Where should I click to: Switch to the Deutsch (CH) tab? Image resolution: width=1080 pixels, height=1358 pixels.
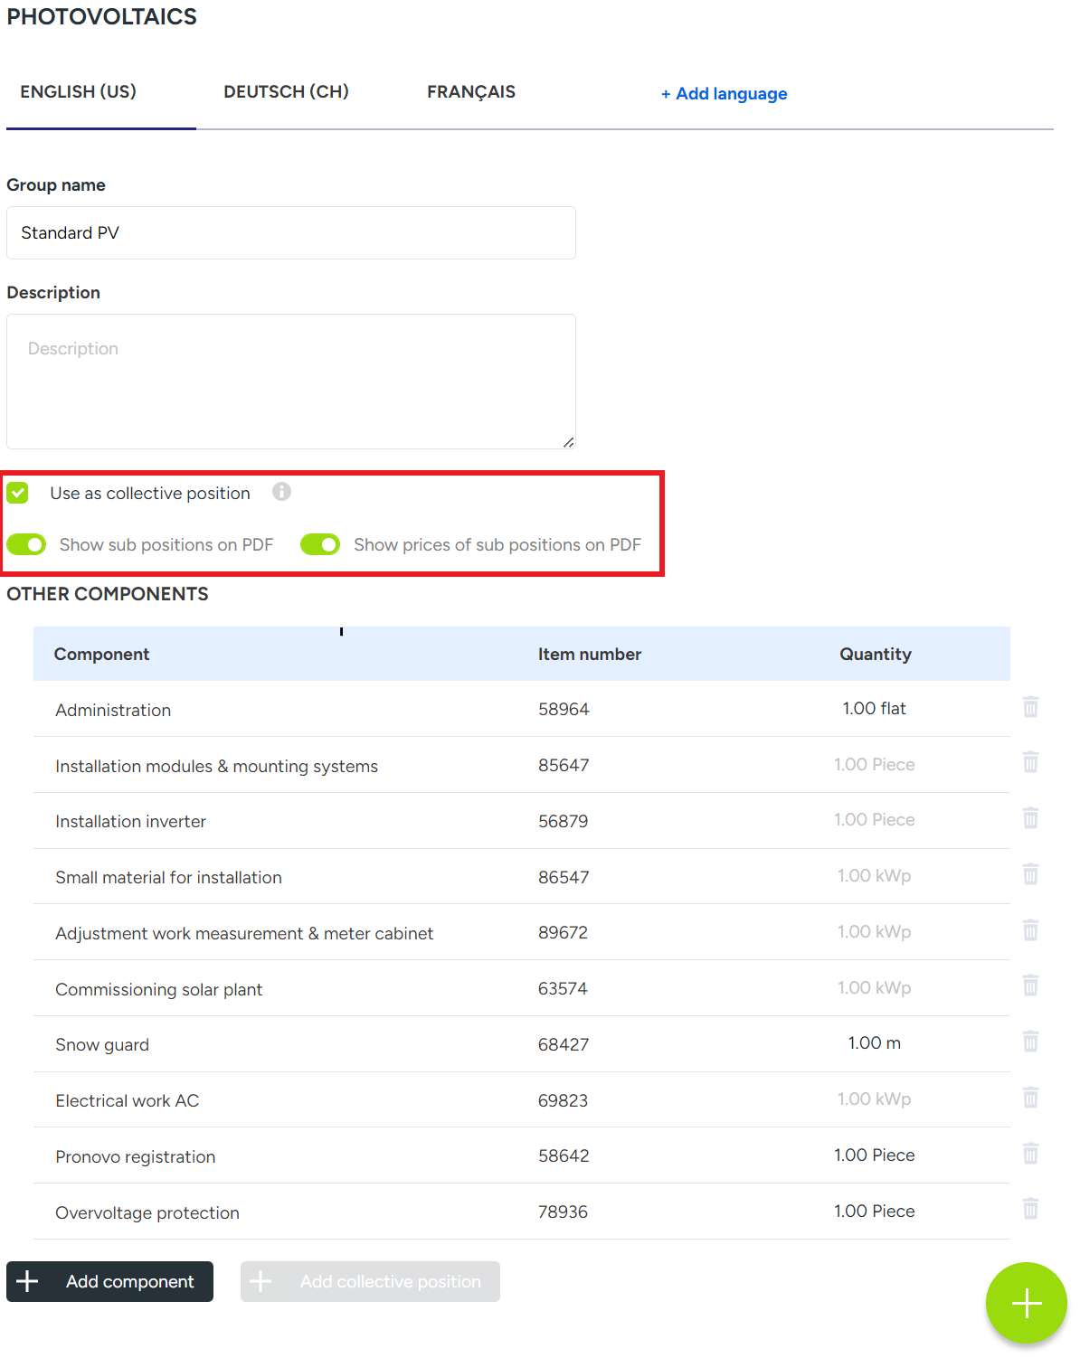[x=286, y=92]
